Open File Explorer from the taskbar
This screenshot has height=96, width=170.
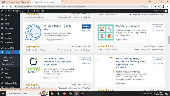pyautogui.click(x=52, y=94)
